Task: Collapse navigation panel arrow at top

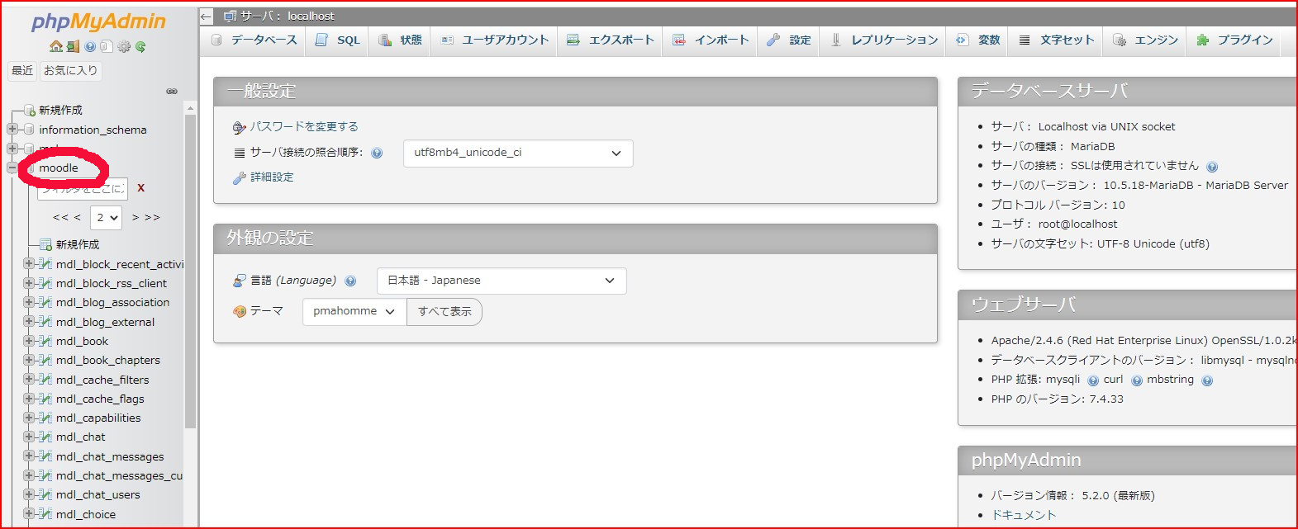Action: tap(207, 16)
